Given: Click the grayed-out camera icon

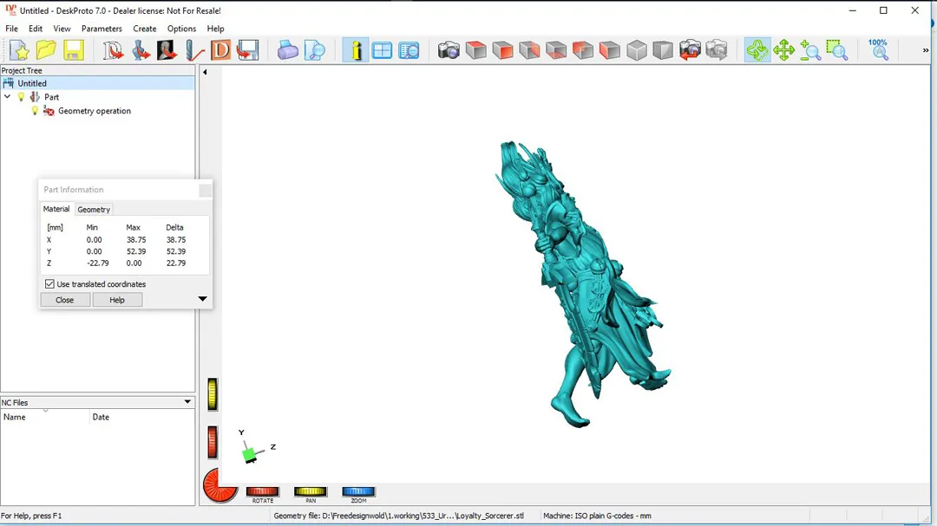Looking at the screenshot, I should click(717, 50).
